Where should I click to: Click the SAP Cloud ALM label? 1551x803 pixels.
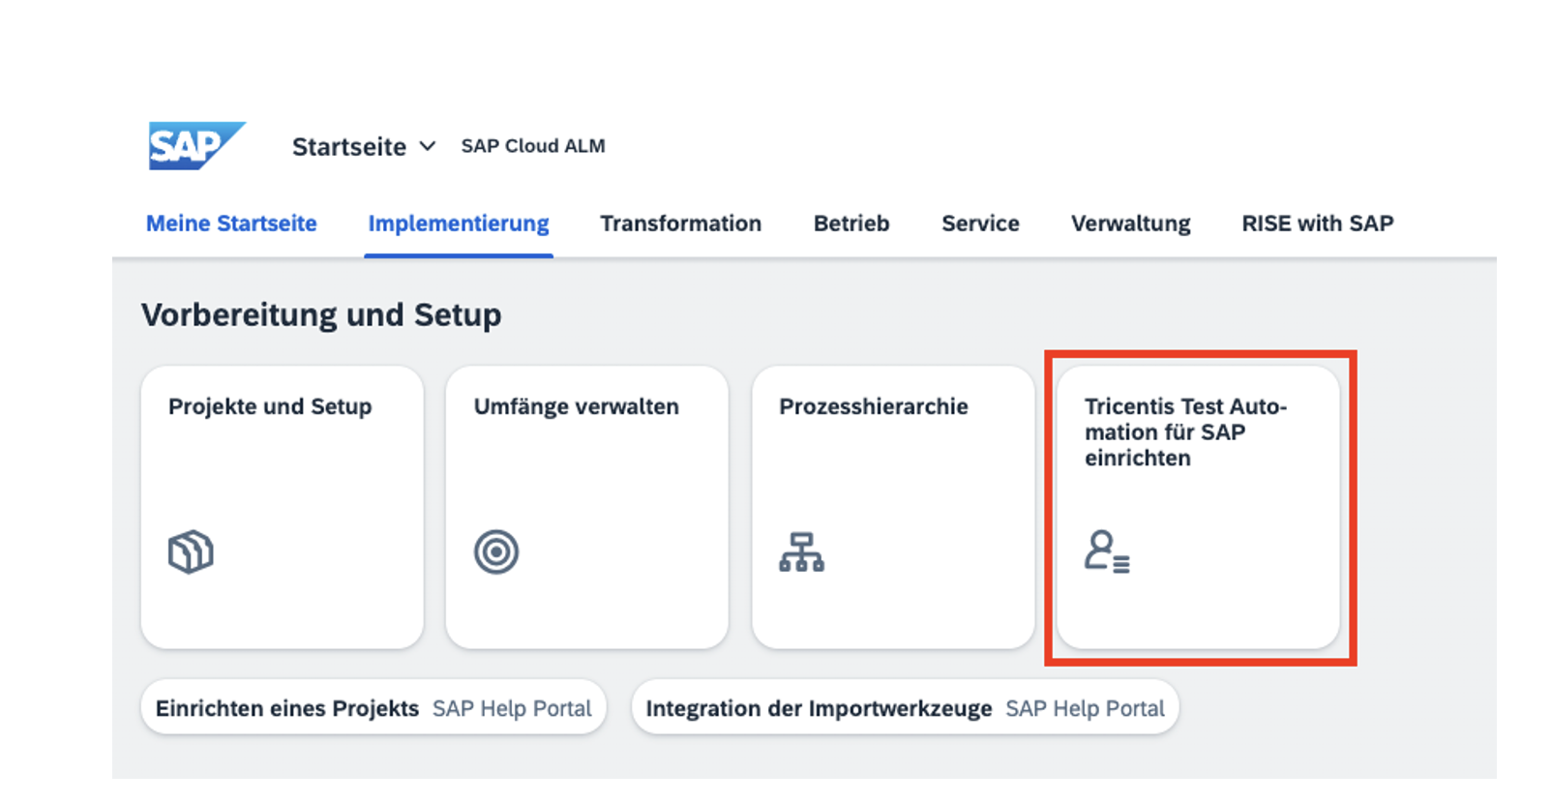point(533,146)
